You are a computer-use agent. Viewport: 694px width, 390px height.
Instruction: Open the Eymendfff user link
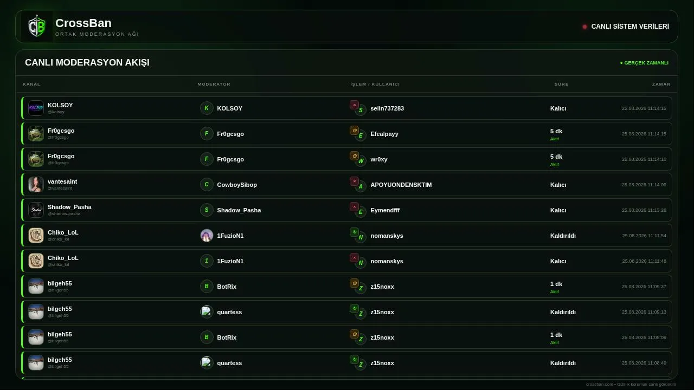point(385,210)
